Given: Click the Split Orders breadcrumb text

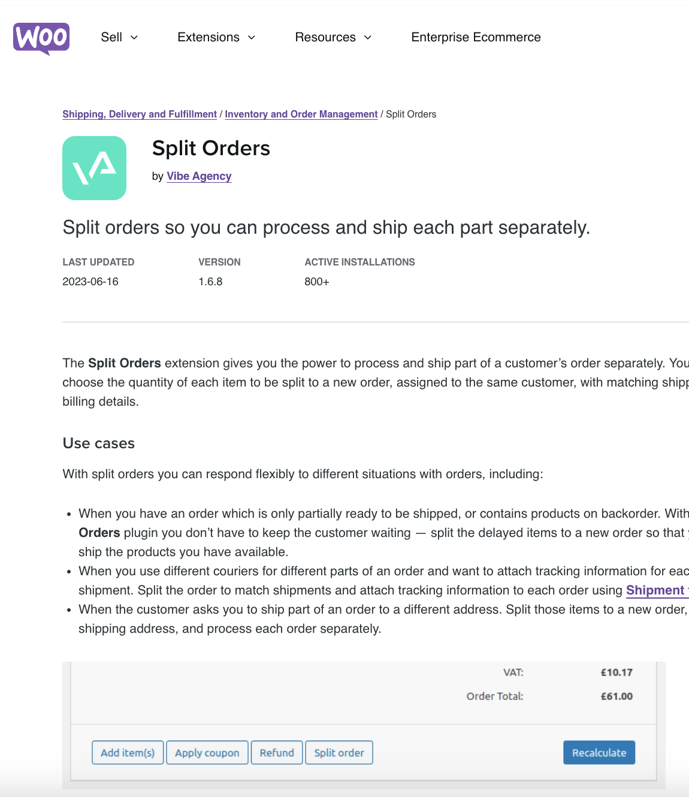Looking at the screenshot, I should [410, 114].
